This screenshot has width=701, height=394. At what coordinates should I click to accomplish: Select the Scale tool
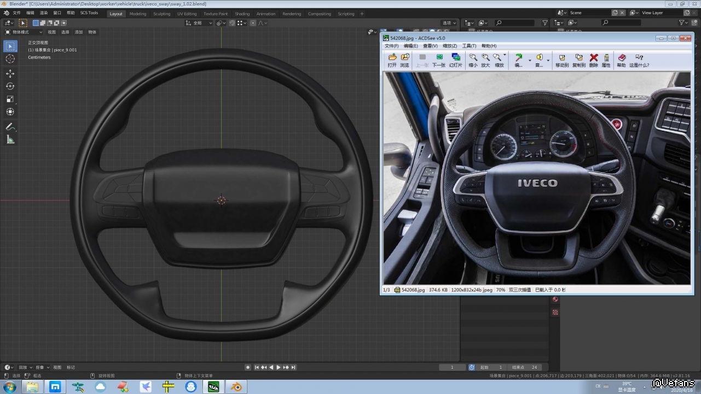coord(10,99)
